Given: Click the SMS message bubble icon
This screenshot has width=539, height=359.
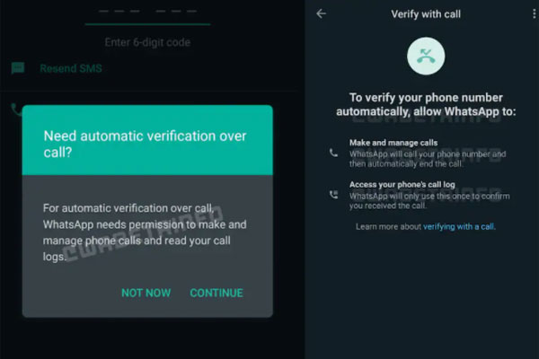Looking at the screenshot, I should (18, 68).
